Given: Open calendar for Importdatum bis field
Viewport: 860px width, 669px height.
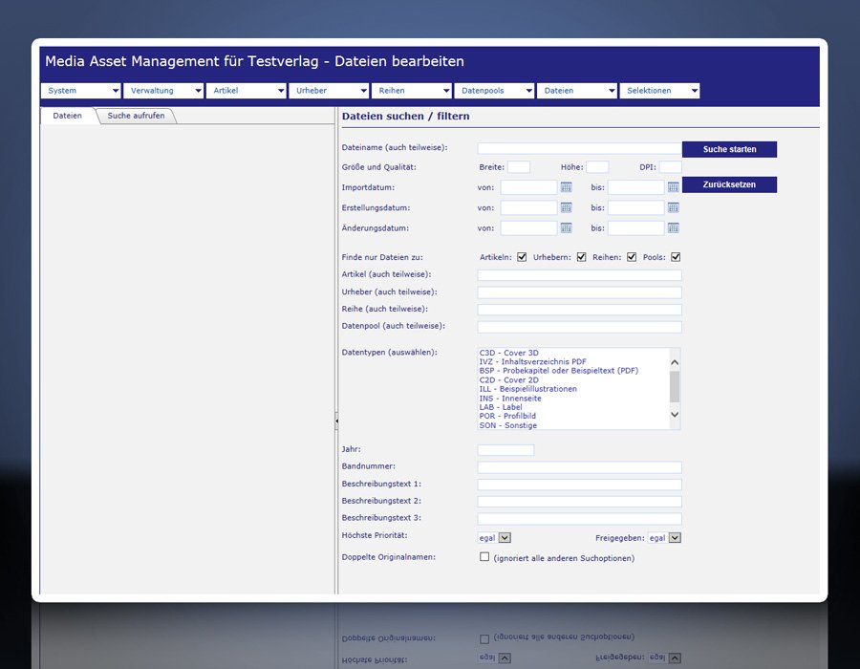Looking at the screenshot, I should (x=673, y=187).
